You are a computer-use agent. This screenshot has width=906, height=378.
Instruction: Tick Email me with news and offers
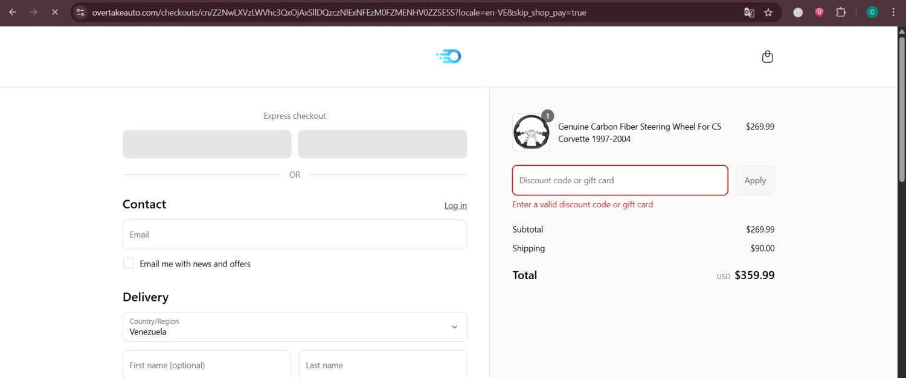coord(129,263)
